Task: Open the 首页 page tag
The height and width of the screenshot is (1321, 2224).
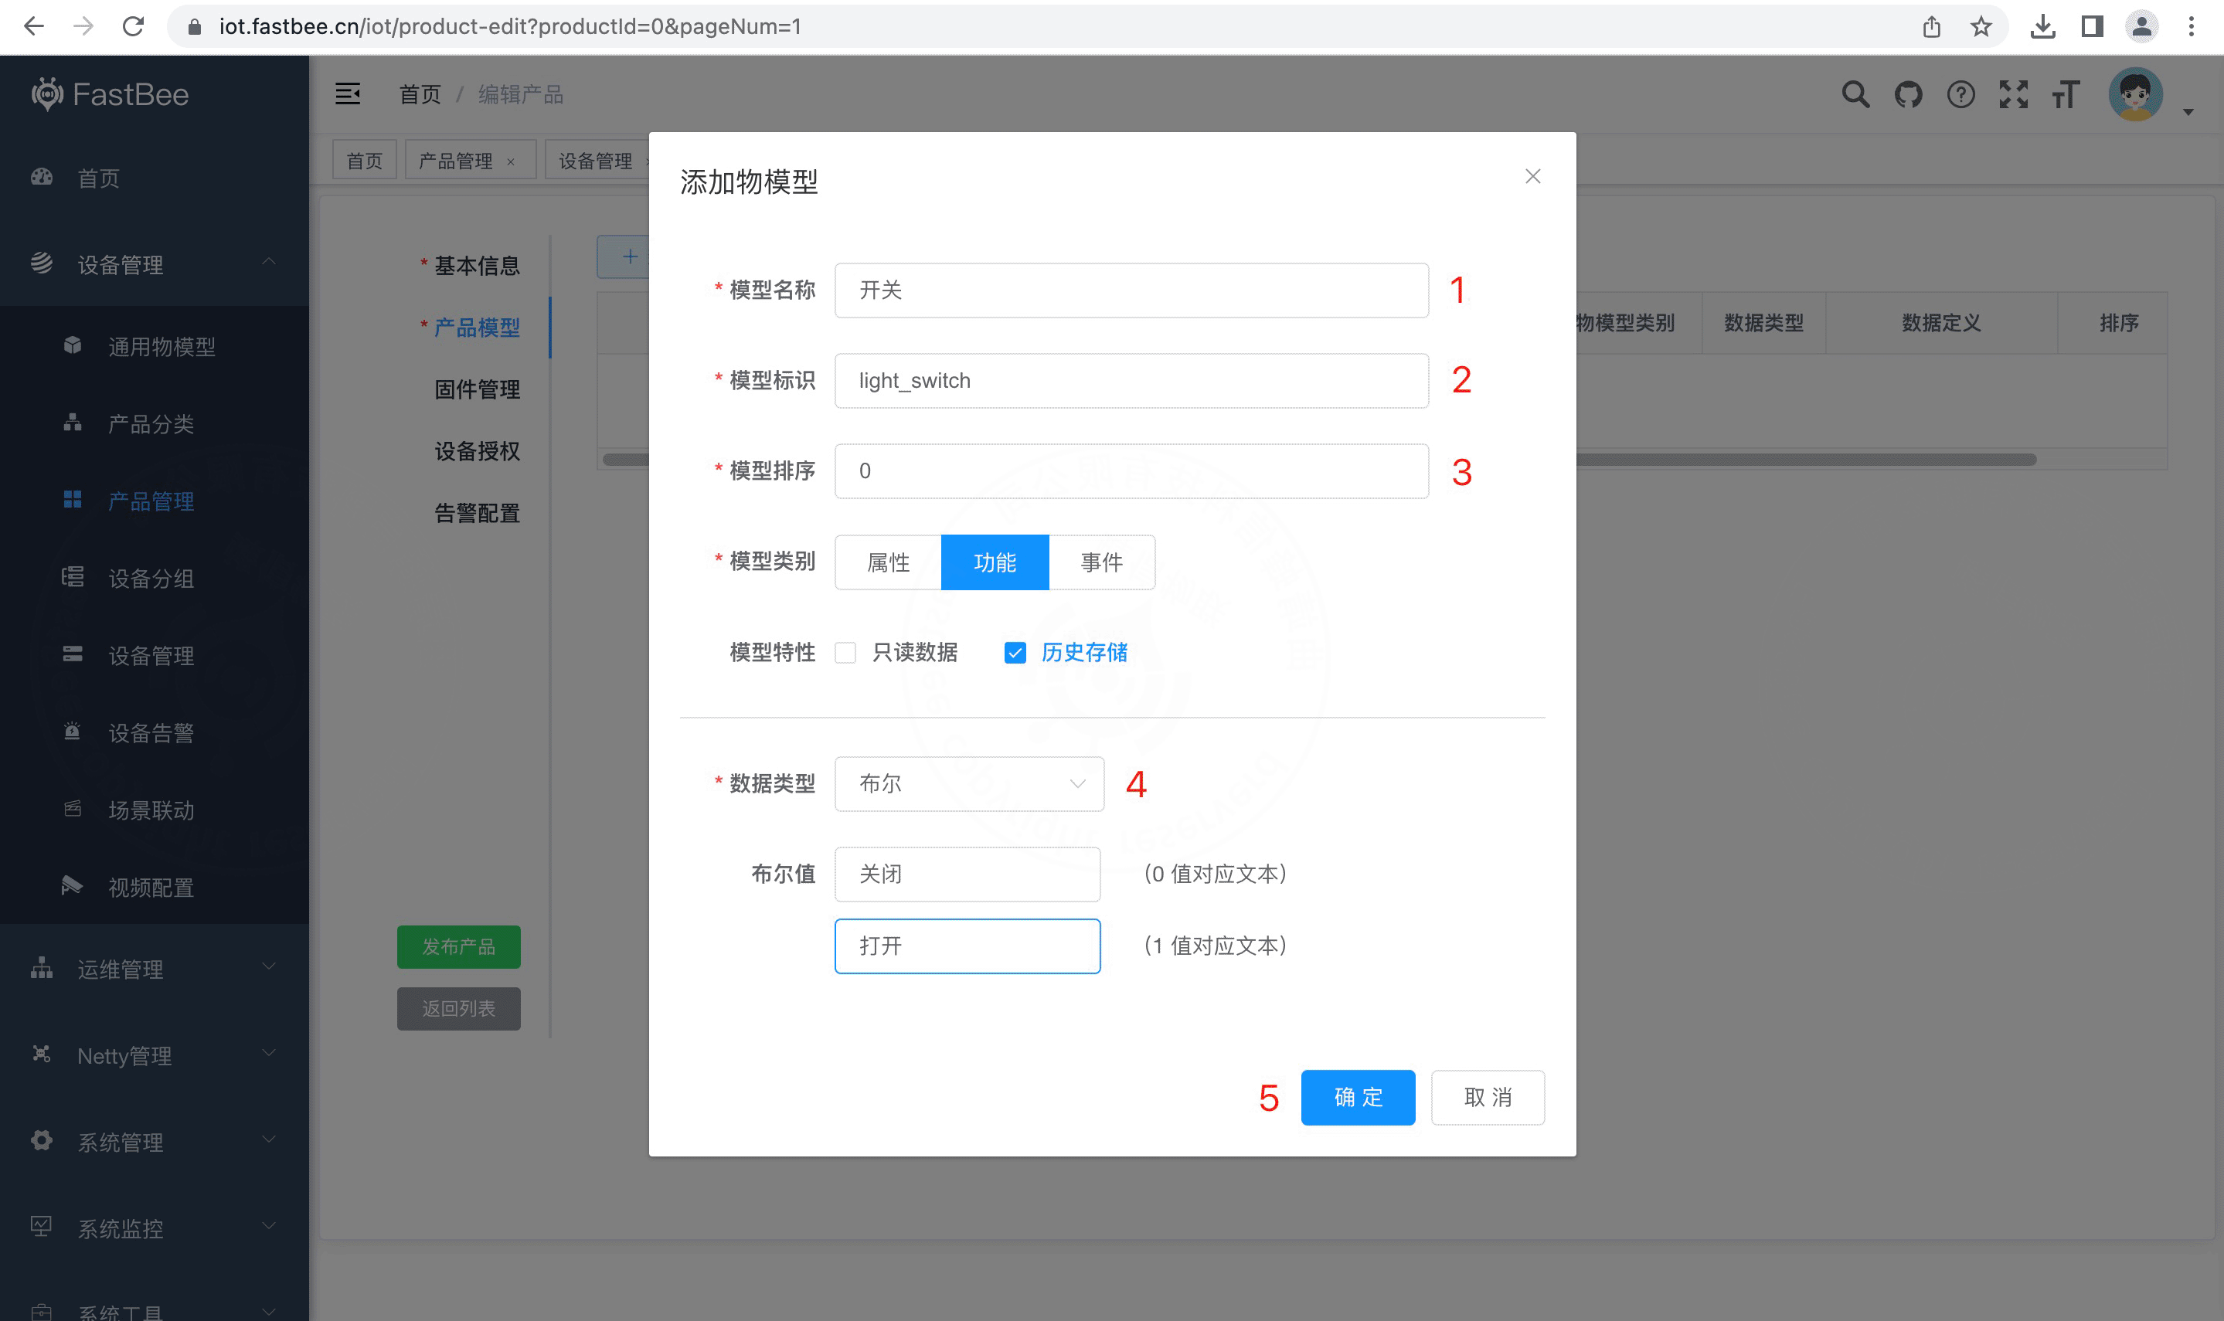Action: point(364,160)
